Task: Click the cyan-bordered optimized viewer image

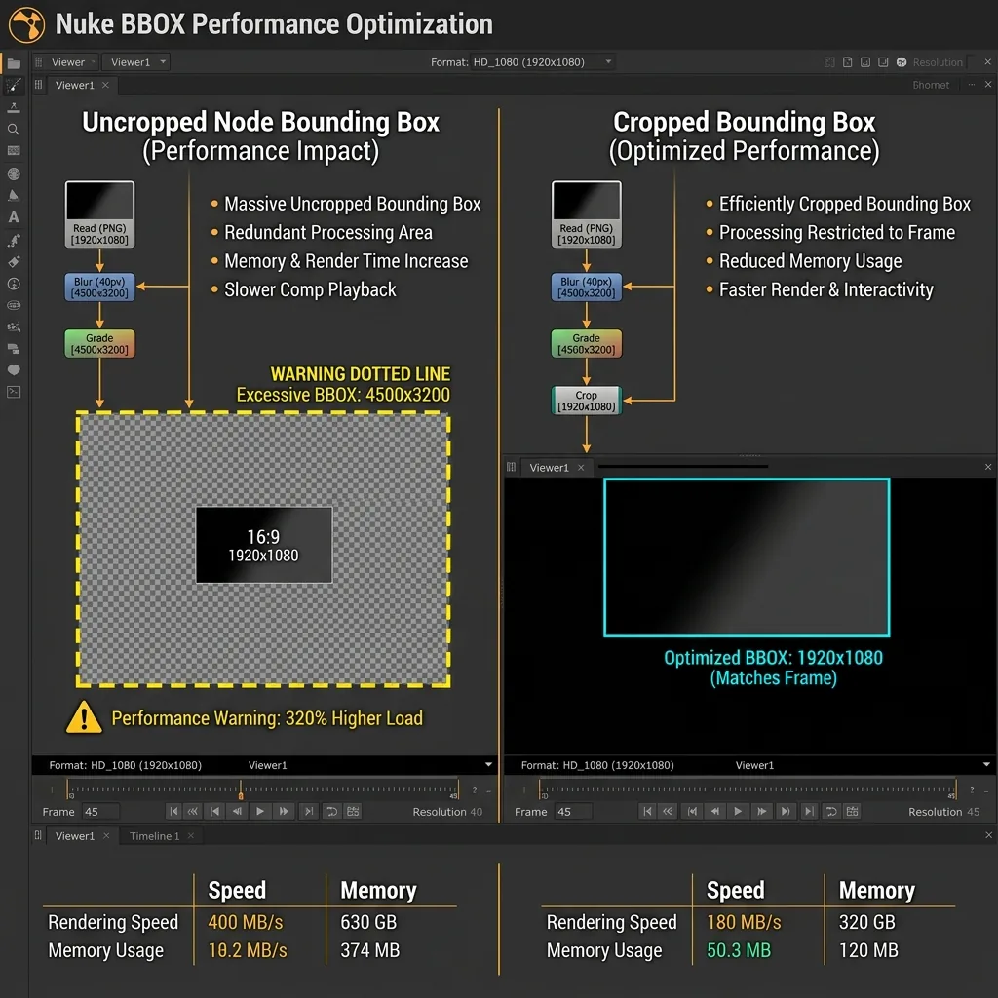Action: [747, 557]
